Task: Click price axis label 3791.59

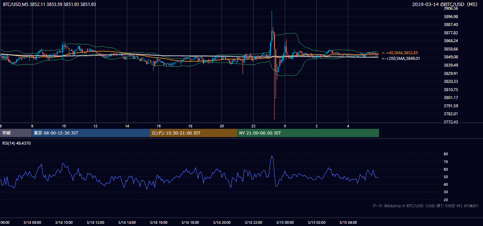Action: click(451, 106)
